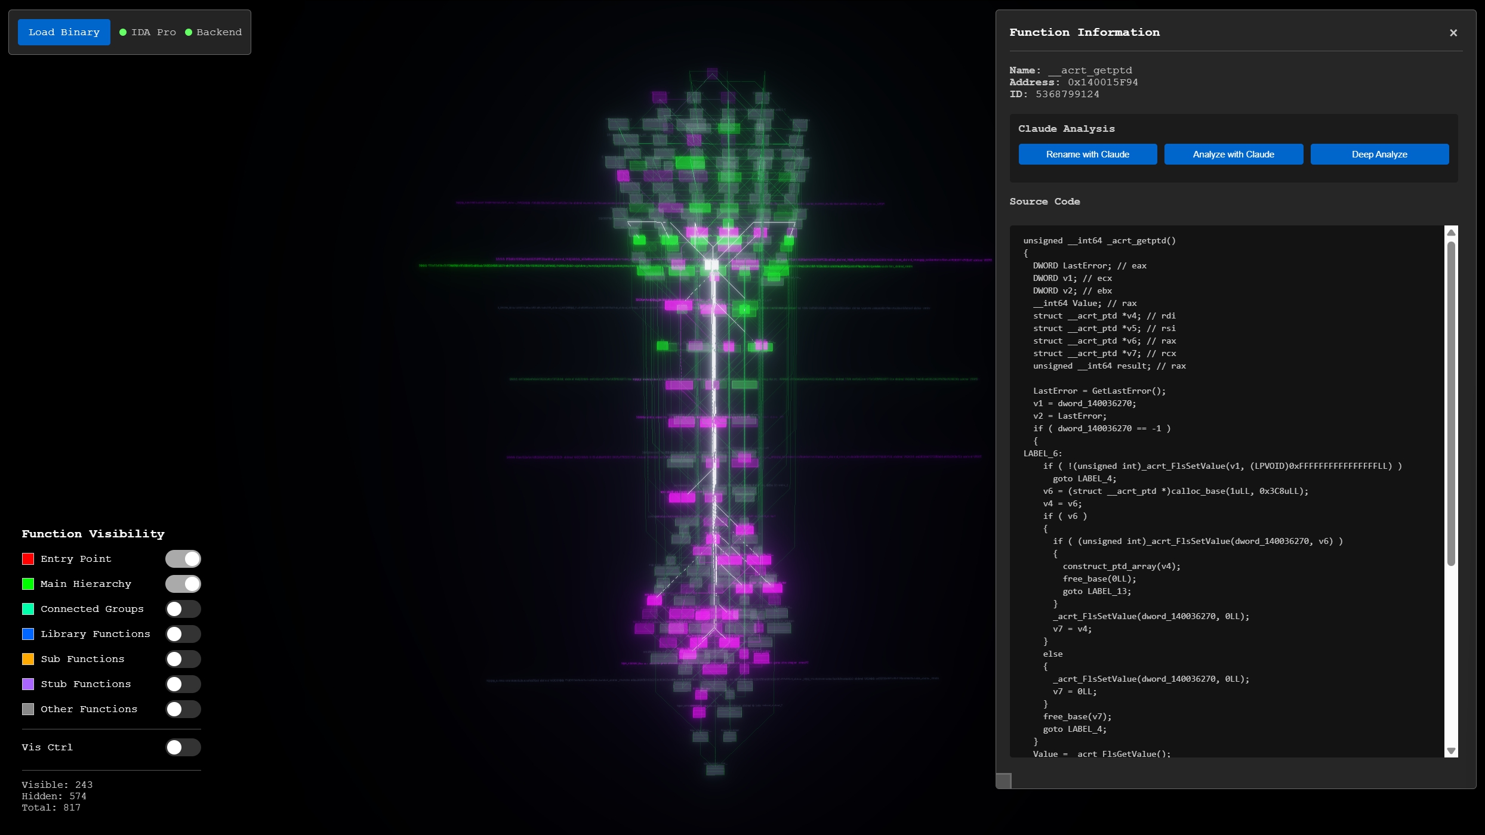Viewport: 1485px width, 835px height.
Task: Click the Analyze with Claude button
Action: 1233,154
